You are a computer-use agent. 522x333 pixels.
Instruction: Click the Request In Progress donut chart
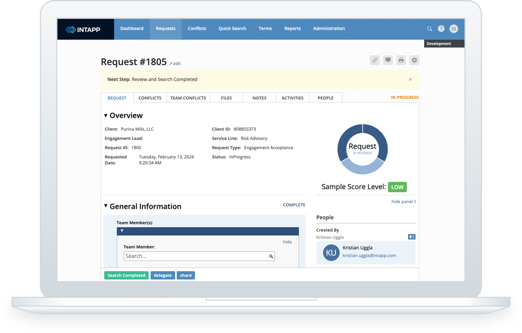coord(362,149)
